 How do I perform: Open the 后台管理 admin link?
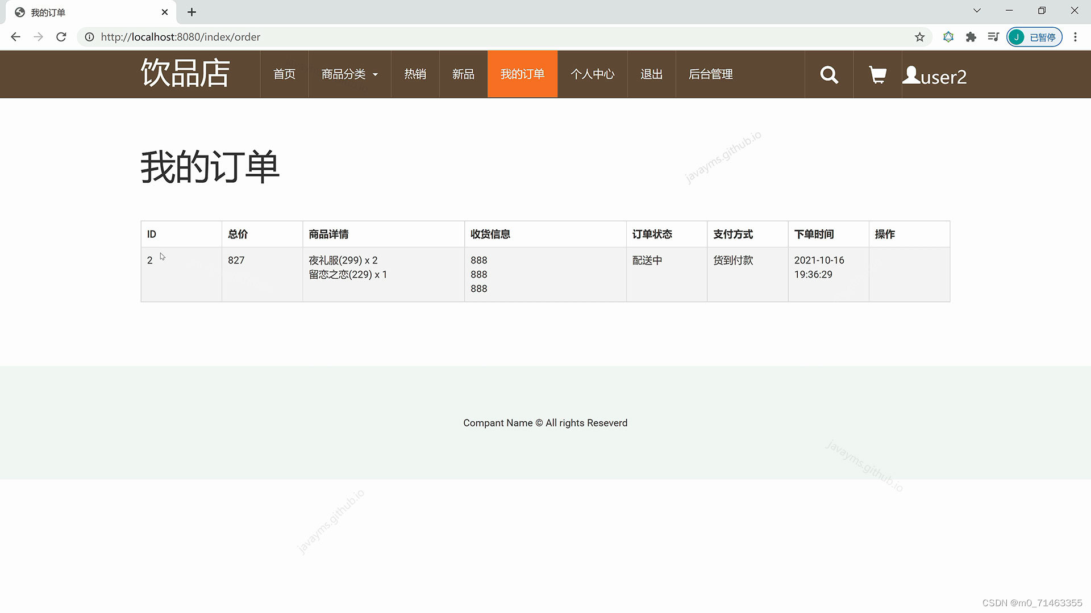click(x=710, y=74)
